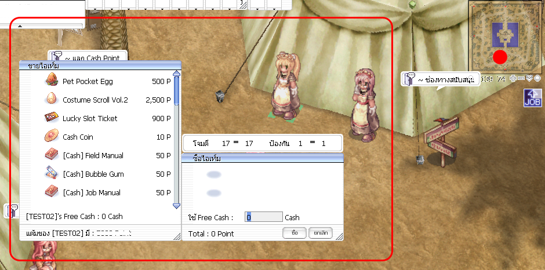Click the sell list scrollbar thumb
This screenshot has height=270, width=545.
tap(177, 93)
